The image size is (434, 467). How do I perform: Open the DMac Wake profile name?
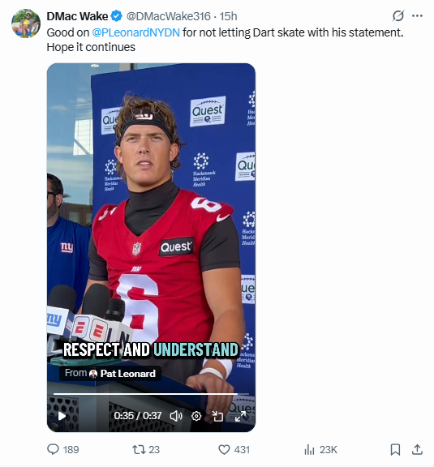coord(77,16)
